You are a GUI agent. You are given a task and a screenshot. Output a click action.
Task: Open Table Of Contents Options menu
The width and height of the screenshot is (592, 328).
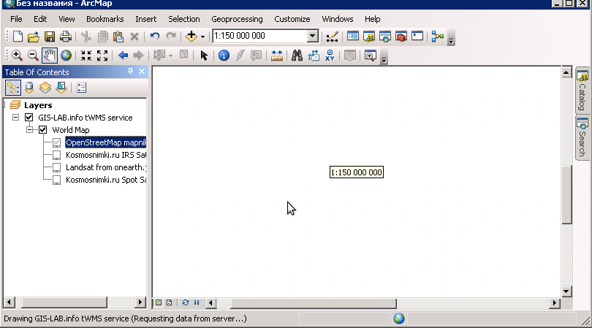pos(82,88)
